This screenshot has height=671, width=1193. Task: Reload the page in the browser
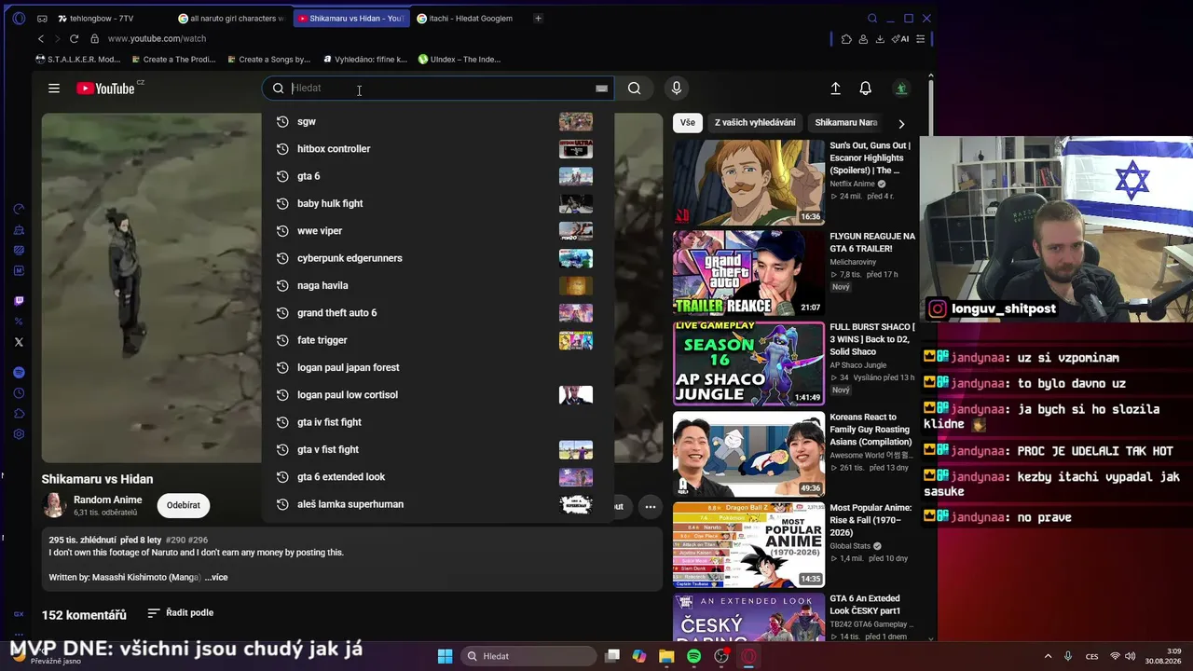pos(74,38)
